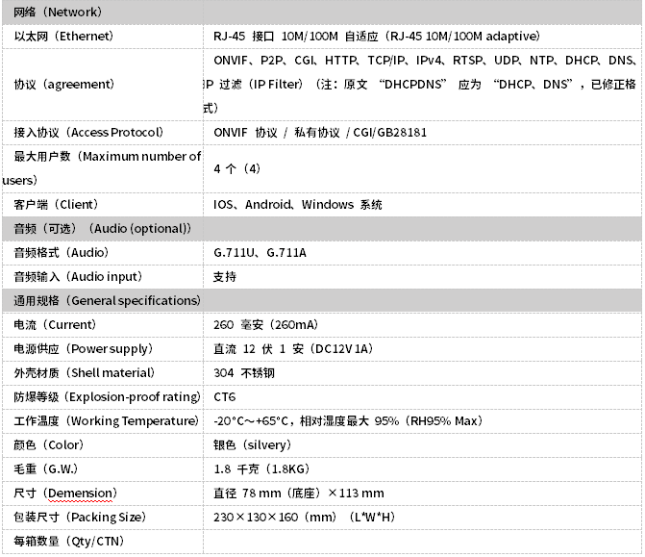Click the IOS, Android, Windows client value
This screenshot has width=645, height=557.
(297, 205)
